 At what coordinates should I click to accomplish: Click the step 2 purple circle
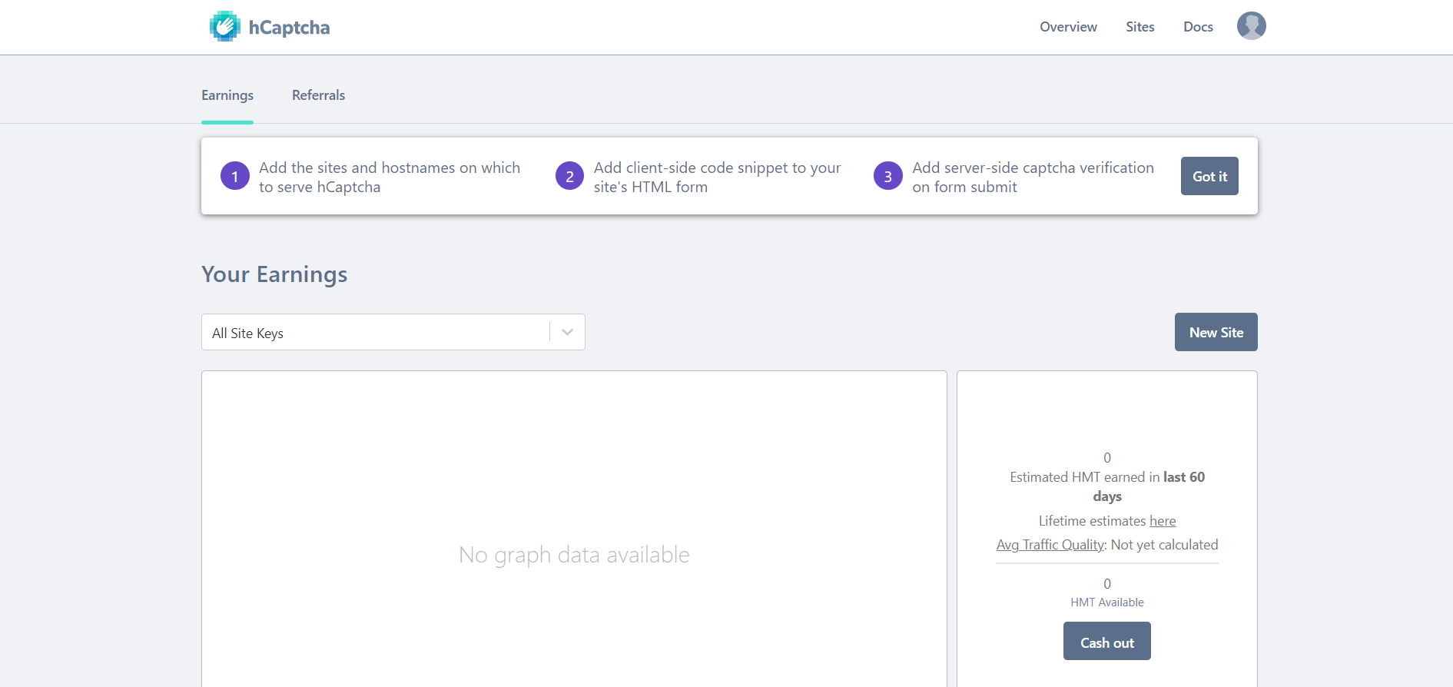pyautogui.click(x=569, y=177)
